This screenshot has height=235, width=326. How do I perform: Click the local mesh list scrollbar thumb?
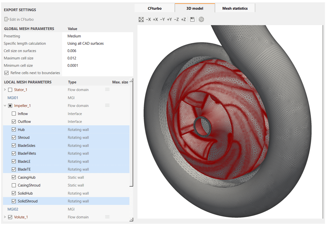(131, 134)
